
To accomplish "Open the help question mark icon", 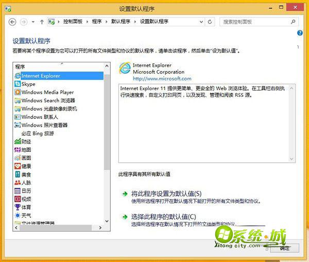I will pyautogui.click(x=300, y=33).
